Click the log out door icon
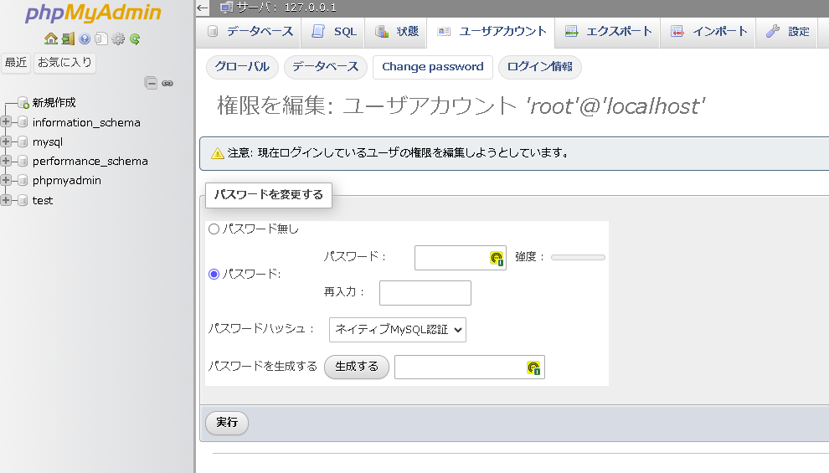 68,39
